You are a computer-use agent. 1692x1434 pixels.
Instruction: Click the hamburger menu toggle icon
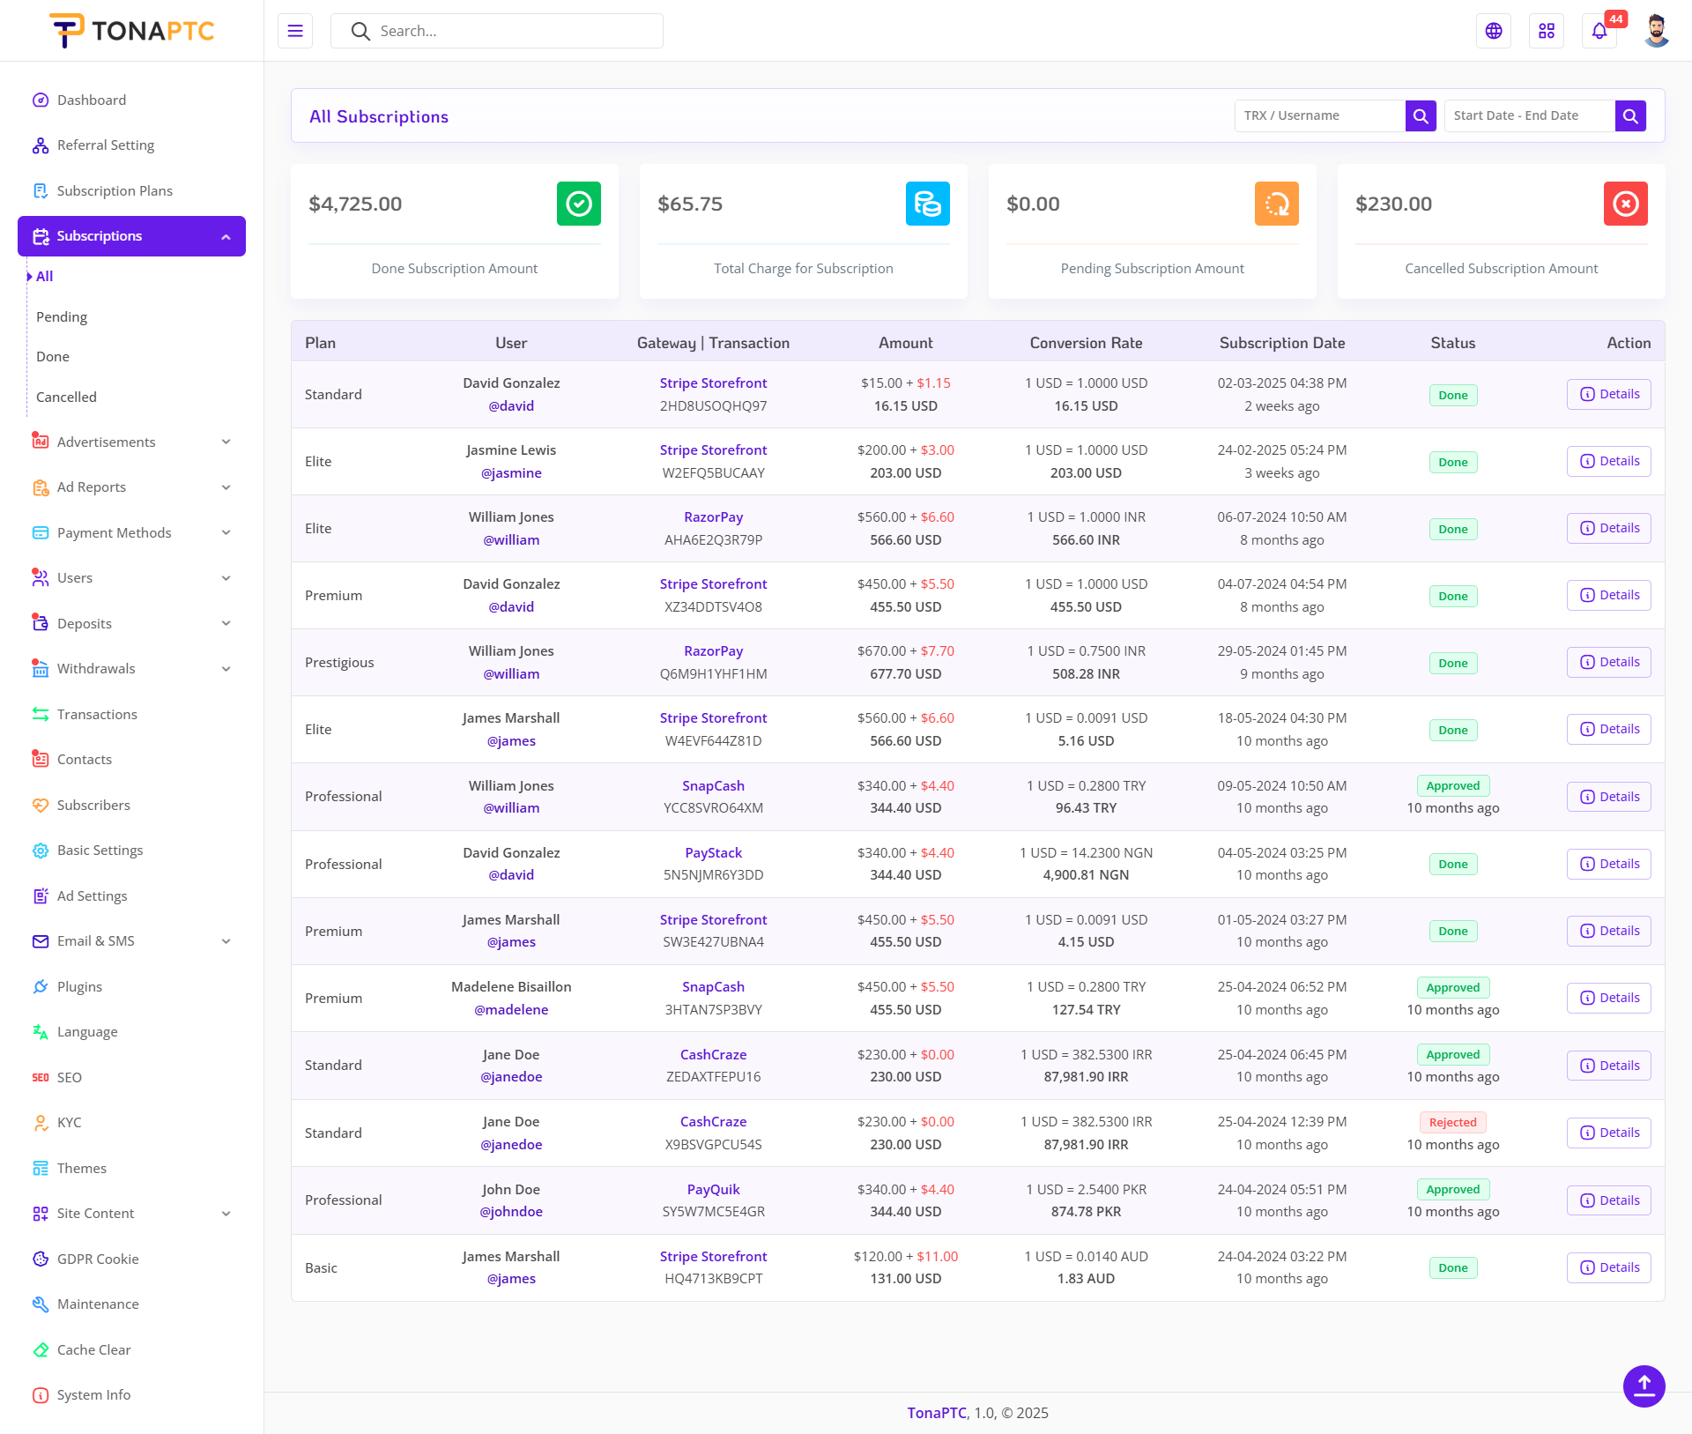click(295, 31)
